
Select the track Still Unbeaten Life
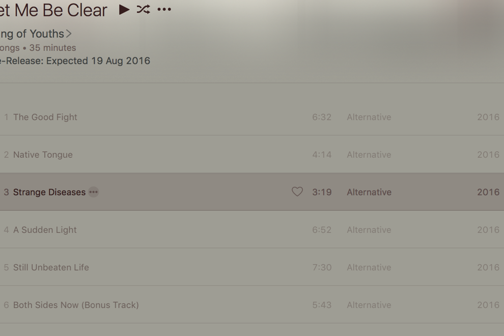(51, 267)
